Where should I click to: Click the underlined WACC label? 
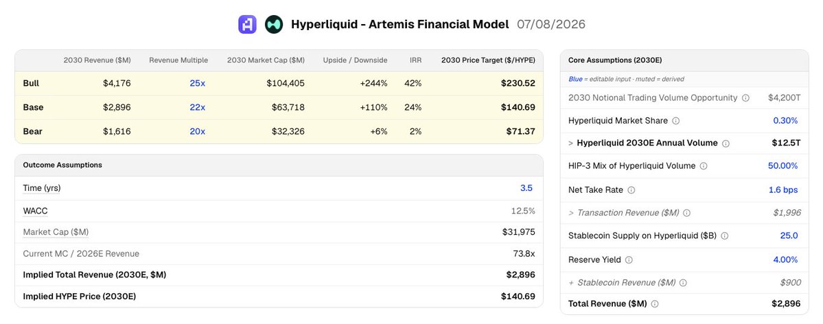(35, 211)
